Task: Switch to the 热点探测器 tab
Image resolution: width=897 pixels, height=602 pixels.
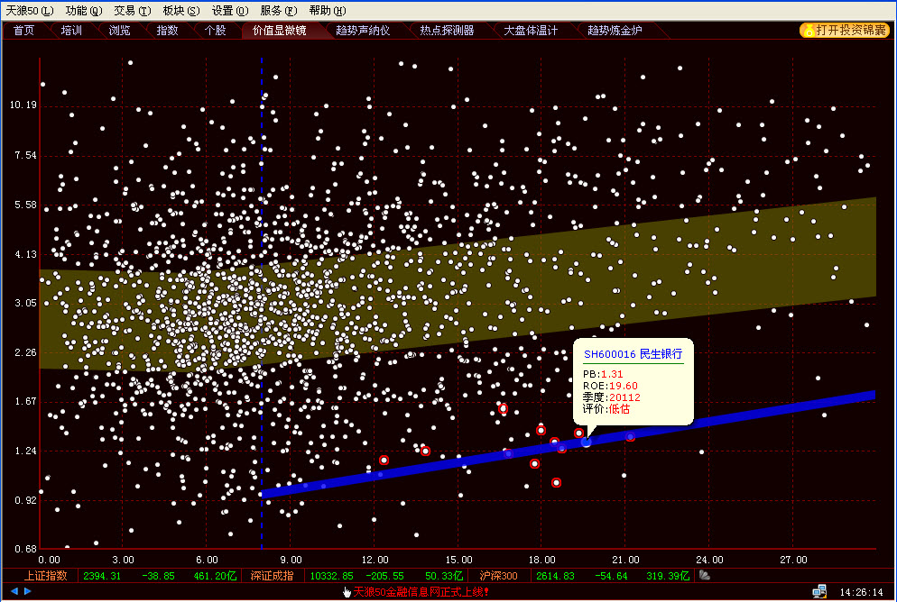Action: 447,31
